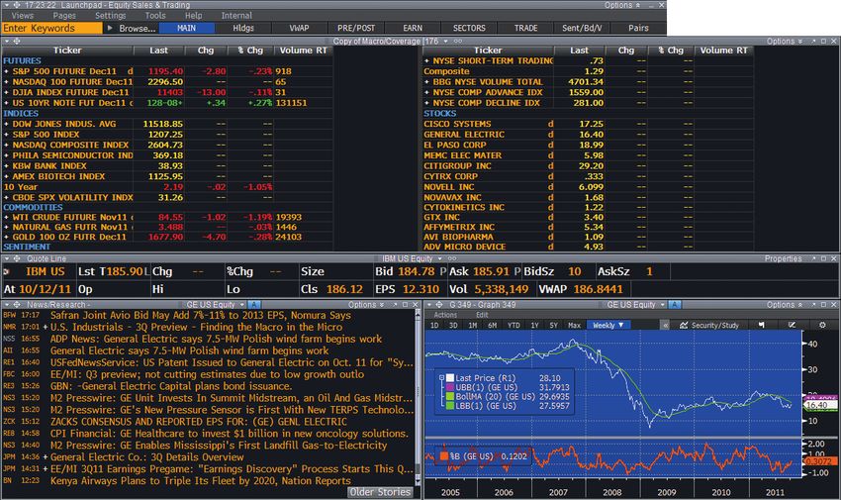
Task: Click the move handle of News/Research panel
Action: tap(17, 305)
